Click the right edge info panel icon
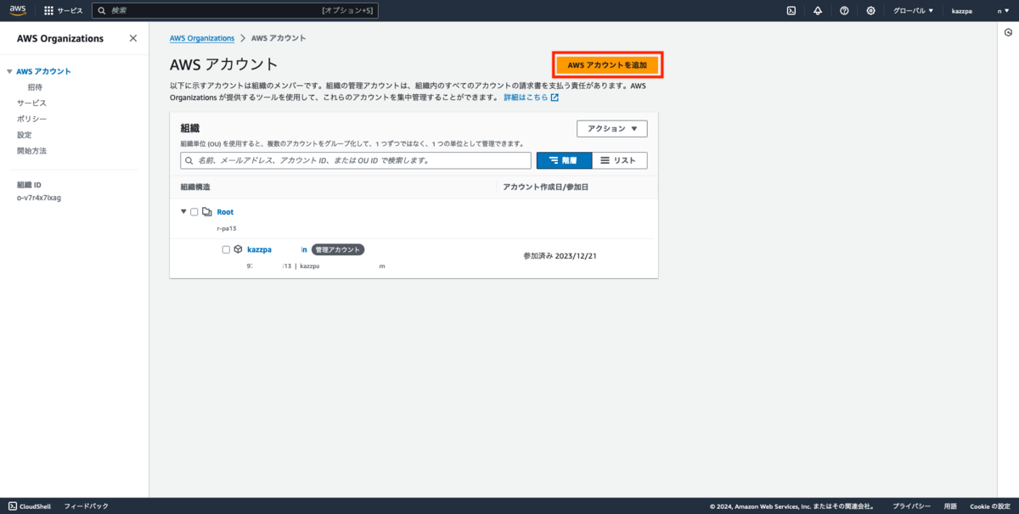 [1008, 32]
